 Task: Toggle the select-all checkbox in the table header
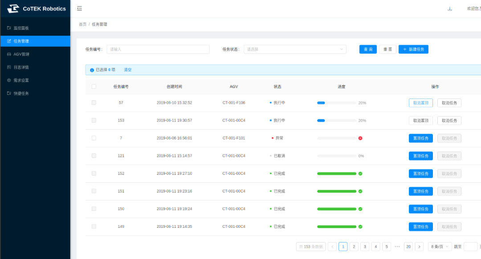(x=94, y=86)
